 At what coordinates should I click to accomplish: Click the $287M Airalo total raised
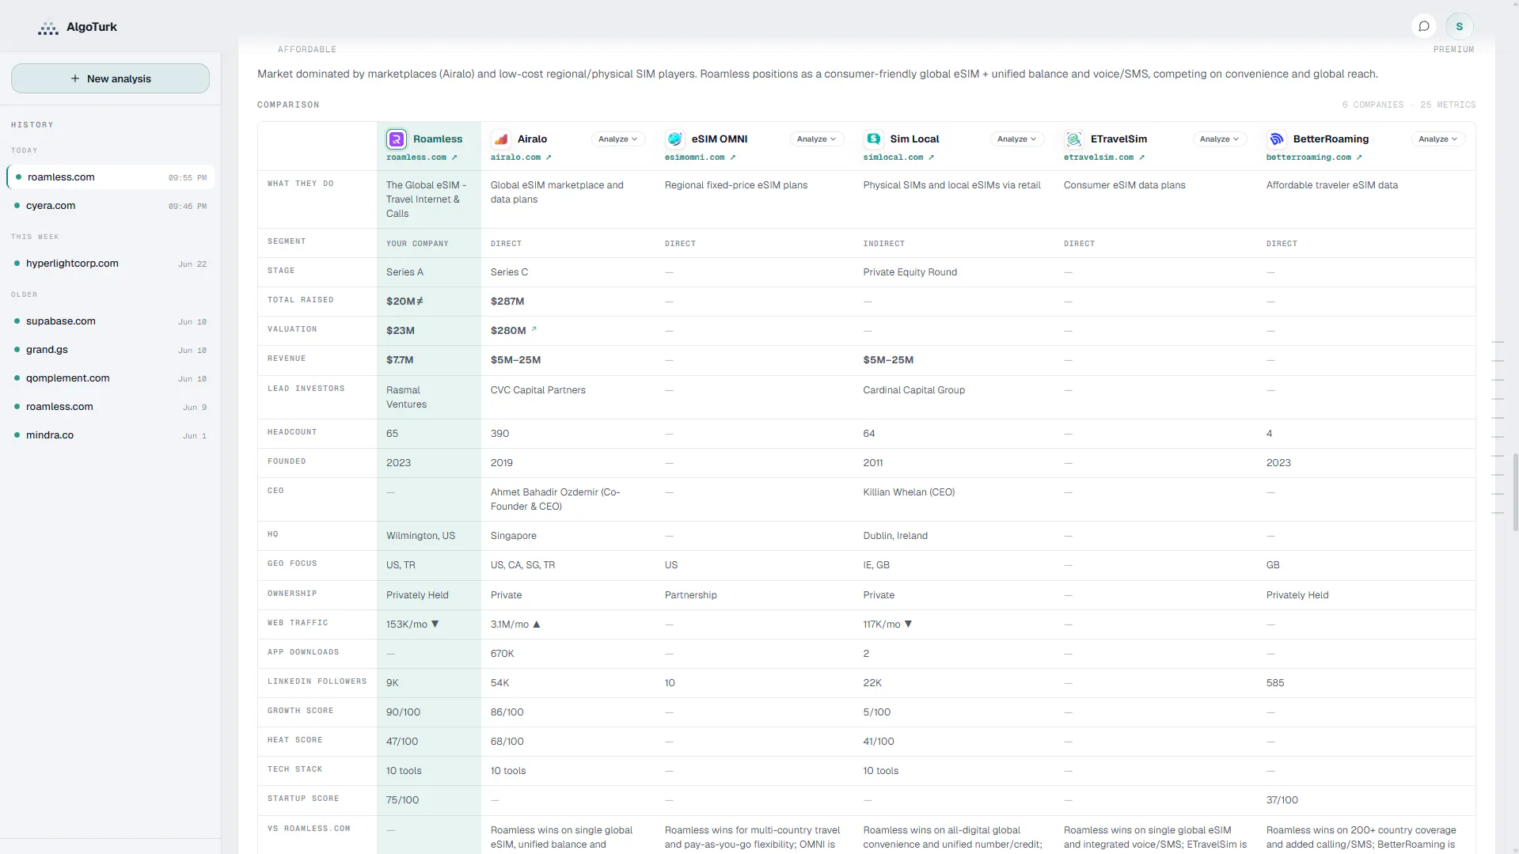(507, 302)
